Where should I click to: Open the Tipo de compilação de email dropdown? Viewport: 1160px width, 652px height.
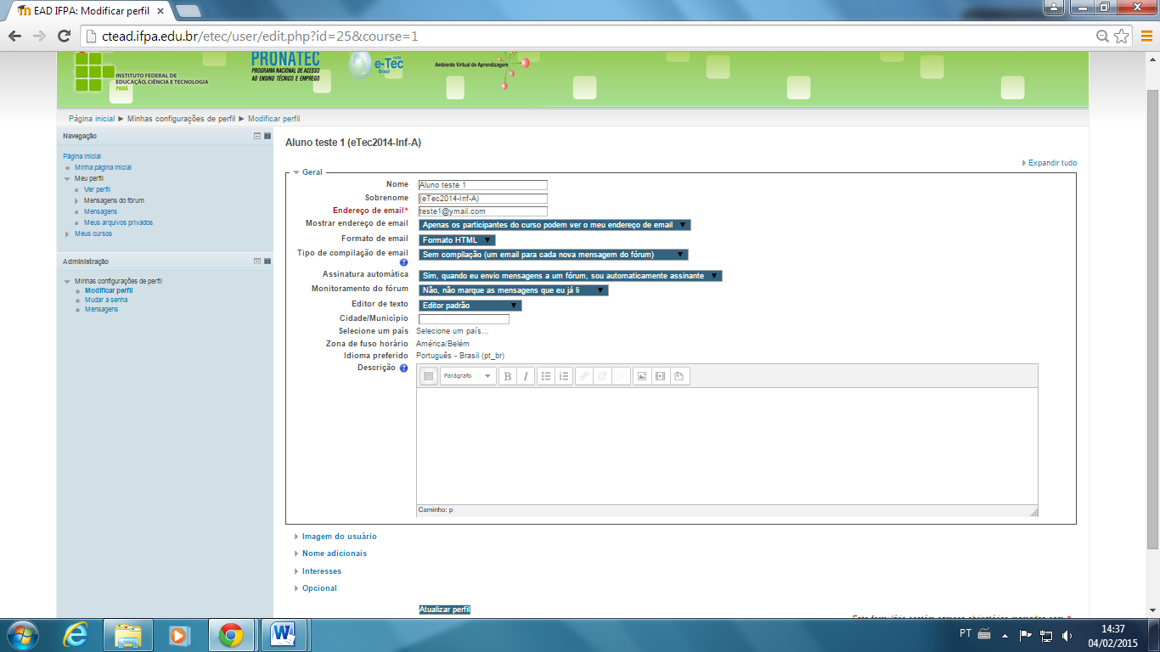554,254
